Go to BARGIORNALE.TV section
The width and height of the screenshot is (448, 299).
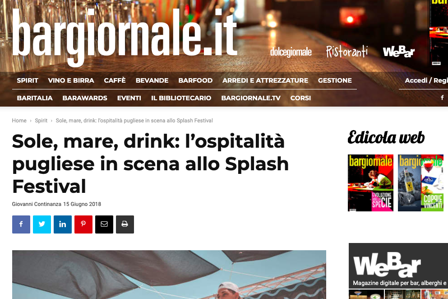pos(251,98)
